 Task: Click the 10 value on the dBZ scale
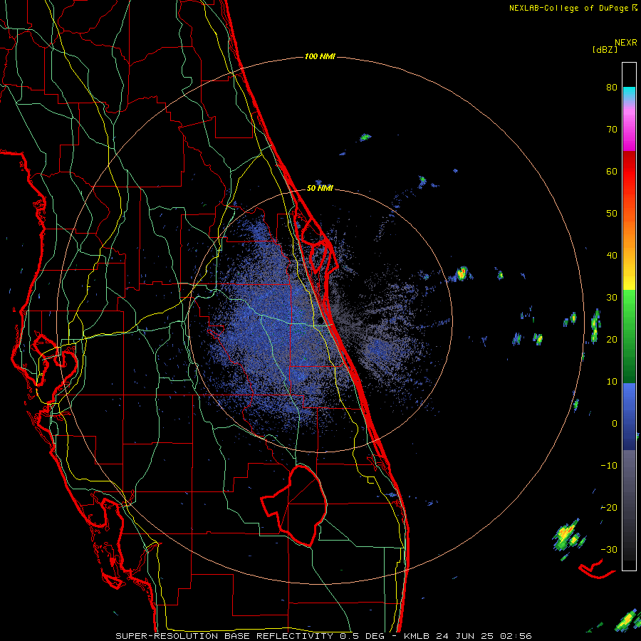pyautogui.click(x=612, y=382)
